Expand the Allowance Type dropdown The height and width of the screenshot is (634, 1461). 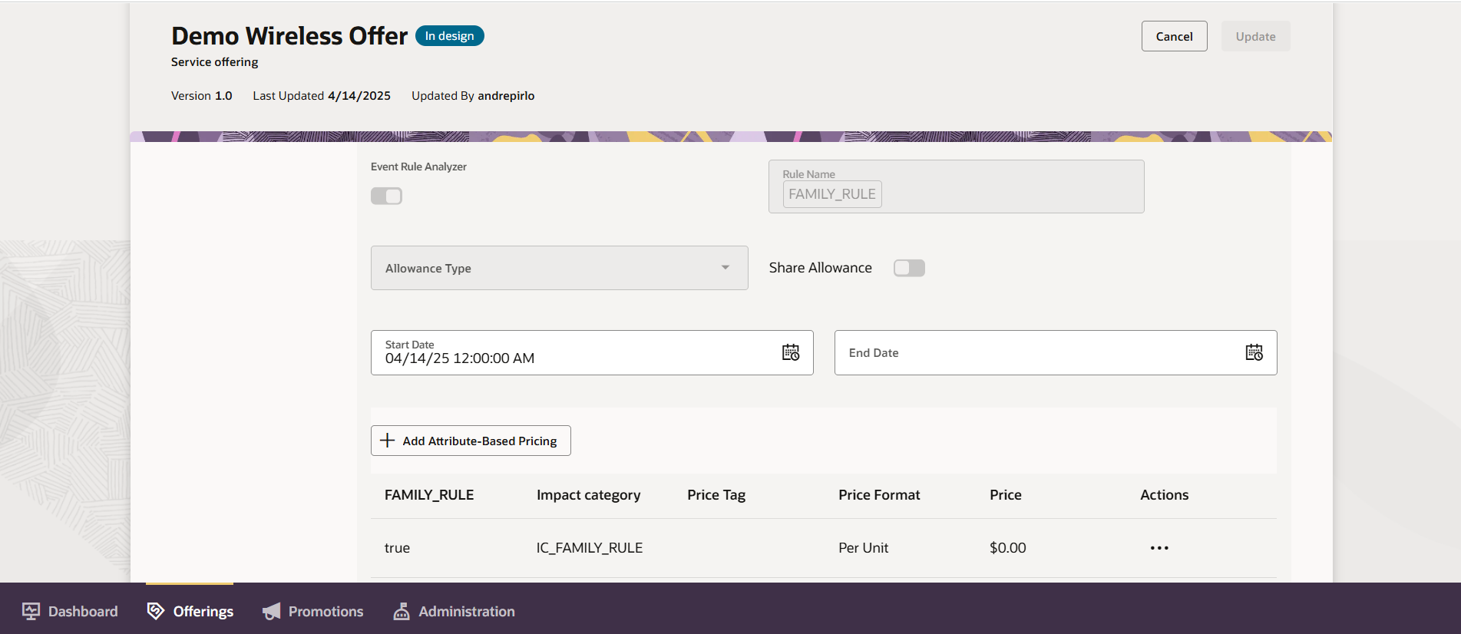tap(558, 268)
